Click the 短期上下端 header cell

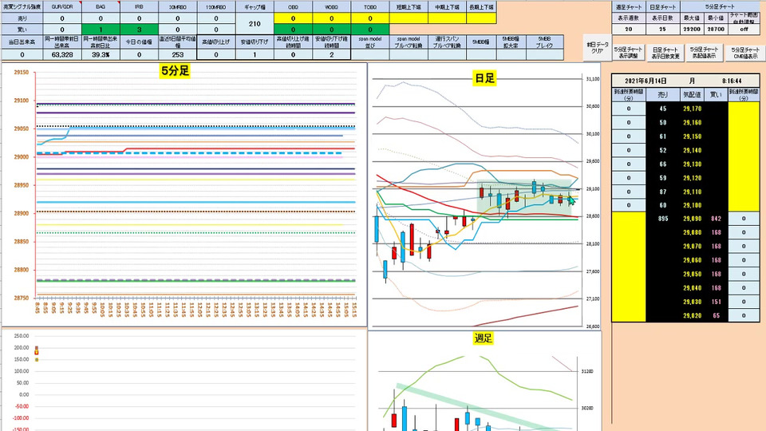[409, 7]
